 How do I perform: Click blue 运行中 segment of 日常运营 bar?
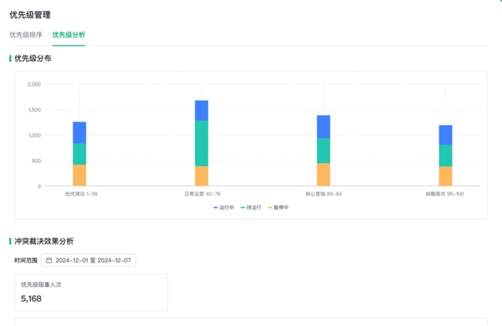(202, 110)
